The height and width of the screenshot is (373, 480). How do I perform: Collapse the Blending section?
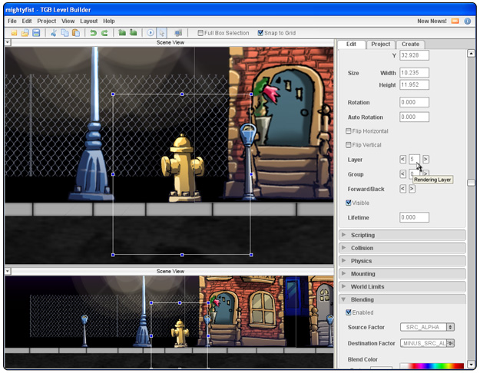[402, 299]
